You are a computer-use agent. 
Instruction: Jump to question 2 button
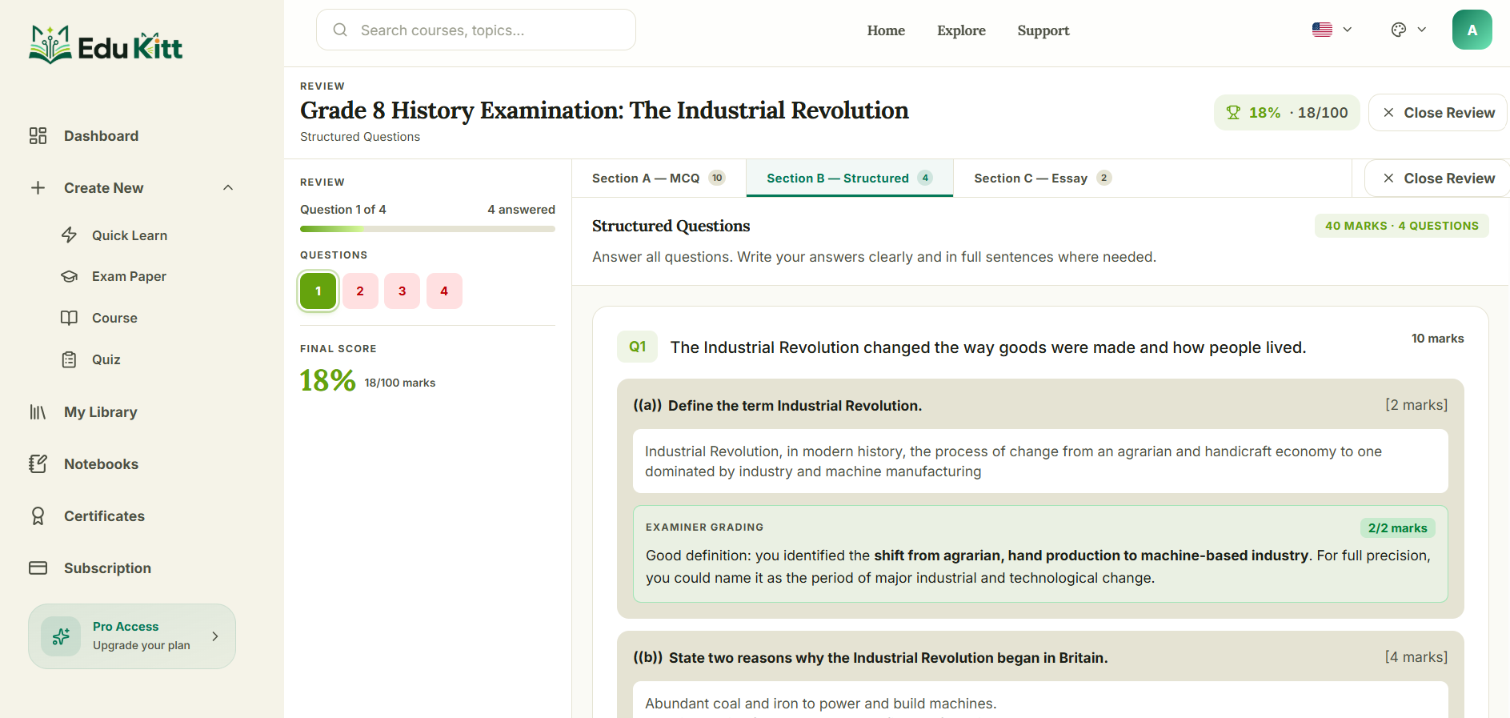[x=360, y=291]
